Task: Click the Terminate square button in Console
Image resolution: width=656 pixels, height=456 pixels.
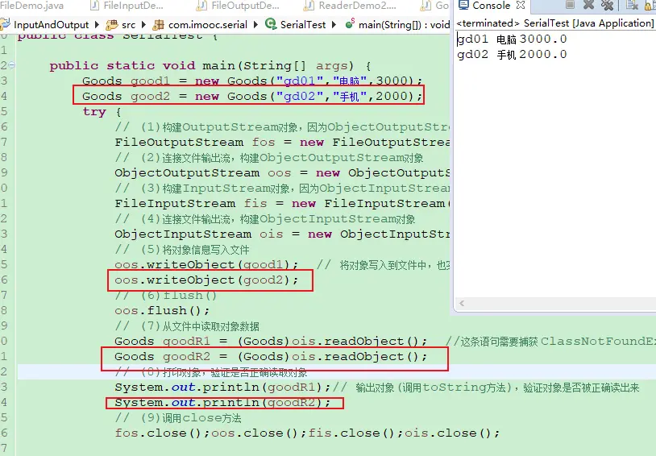Action: coord(570,5)
